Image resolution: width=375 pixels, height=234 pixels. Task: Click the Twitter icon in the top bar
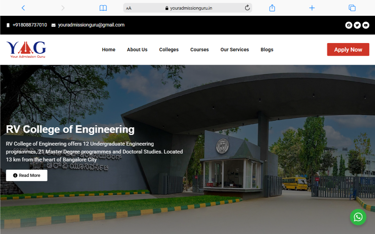click(x=357, y=25)
